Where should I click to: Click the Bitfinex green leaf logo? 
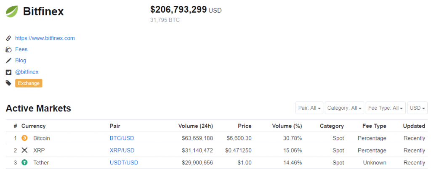12,11
